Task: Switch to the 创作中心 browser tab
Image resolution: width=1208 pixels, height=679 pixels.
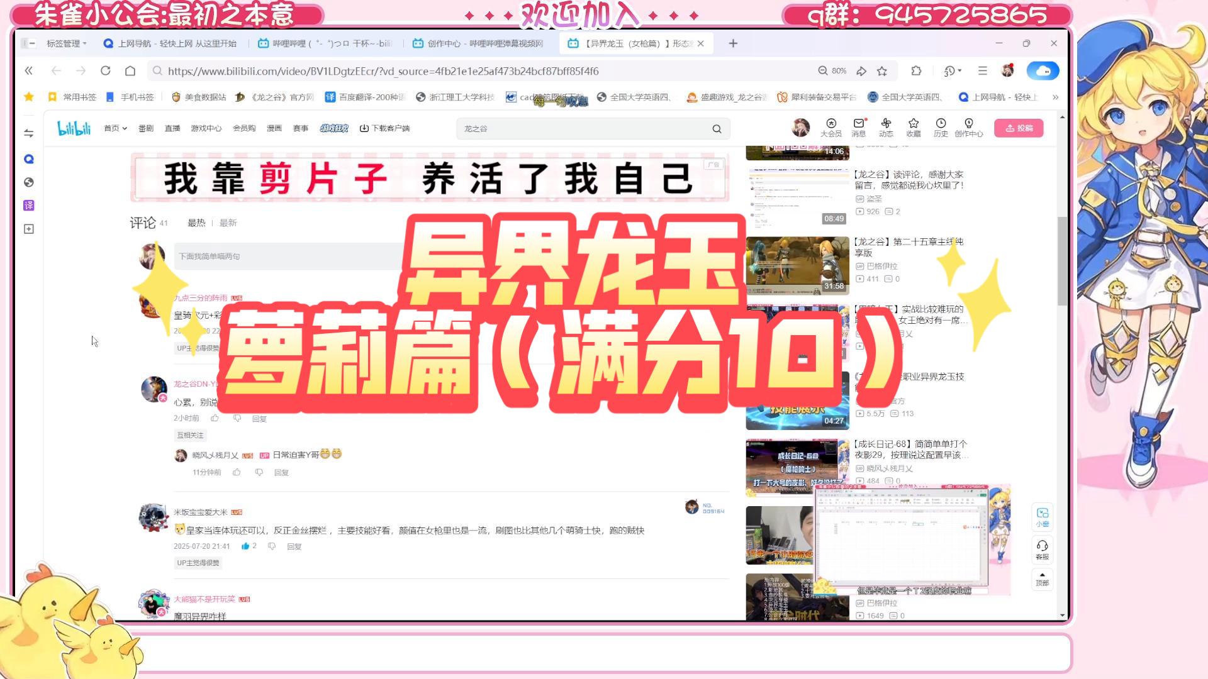Action: click(478, 43)
